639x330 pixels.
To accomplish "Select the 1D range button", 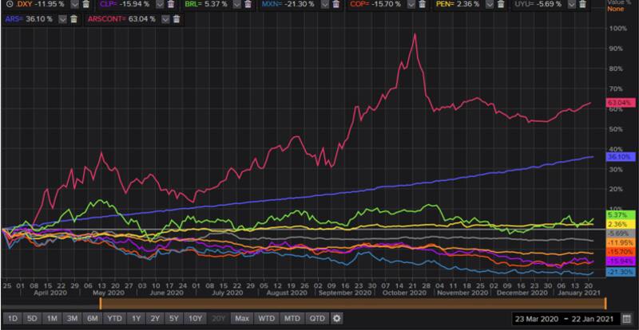I will click(x=13, y=318).
